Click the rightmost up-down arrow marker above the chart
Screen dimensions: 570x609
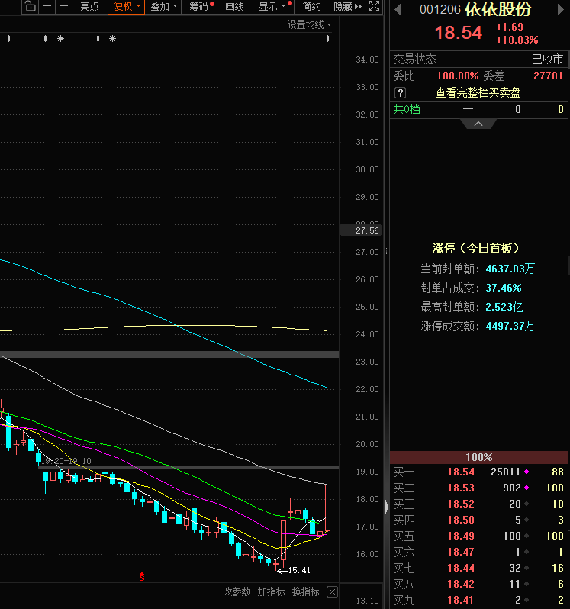click(327, 38)
